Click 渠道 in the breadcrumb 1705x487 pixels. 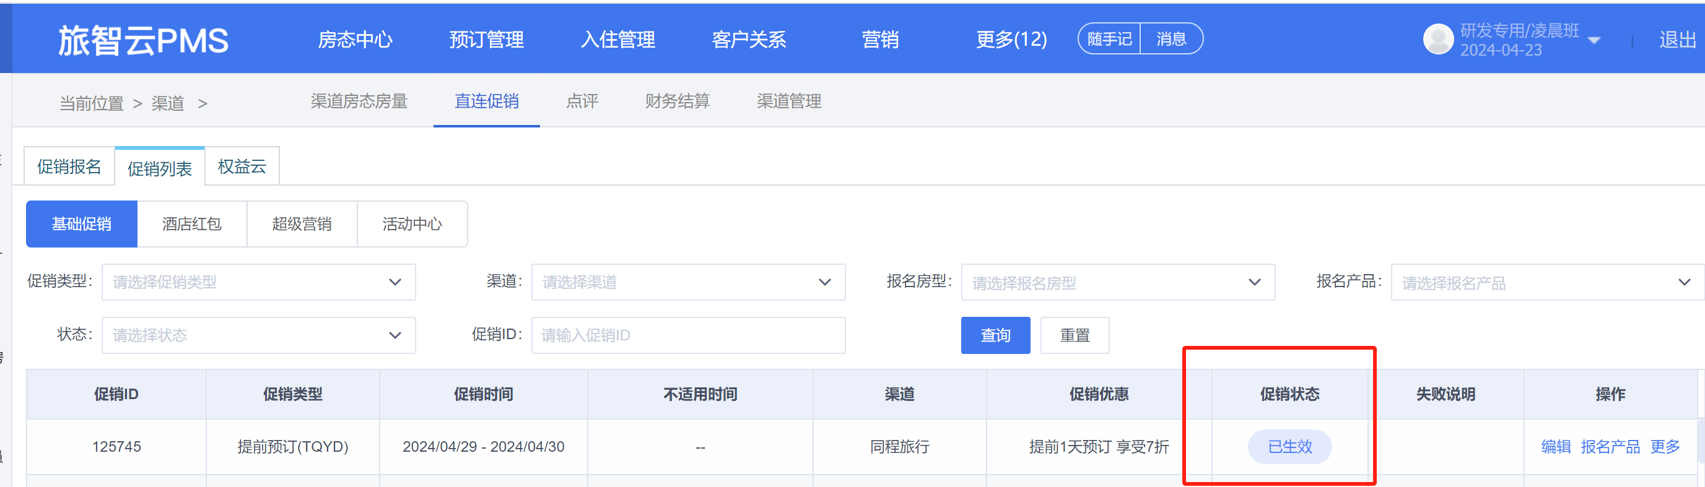tap(167, 104)
